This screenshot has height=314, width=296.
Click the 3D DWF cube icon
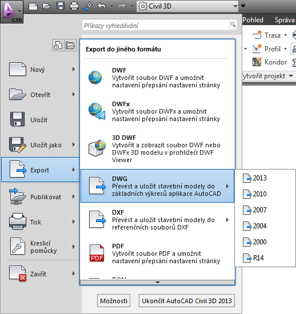[x=97, y=148]
